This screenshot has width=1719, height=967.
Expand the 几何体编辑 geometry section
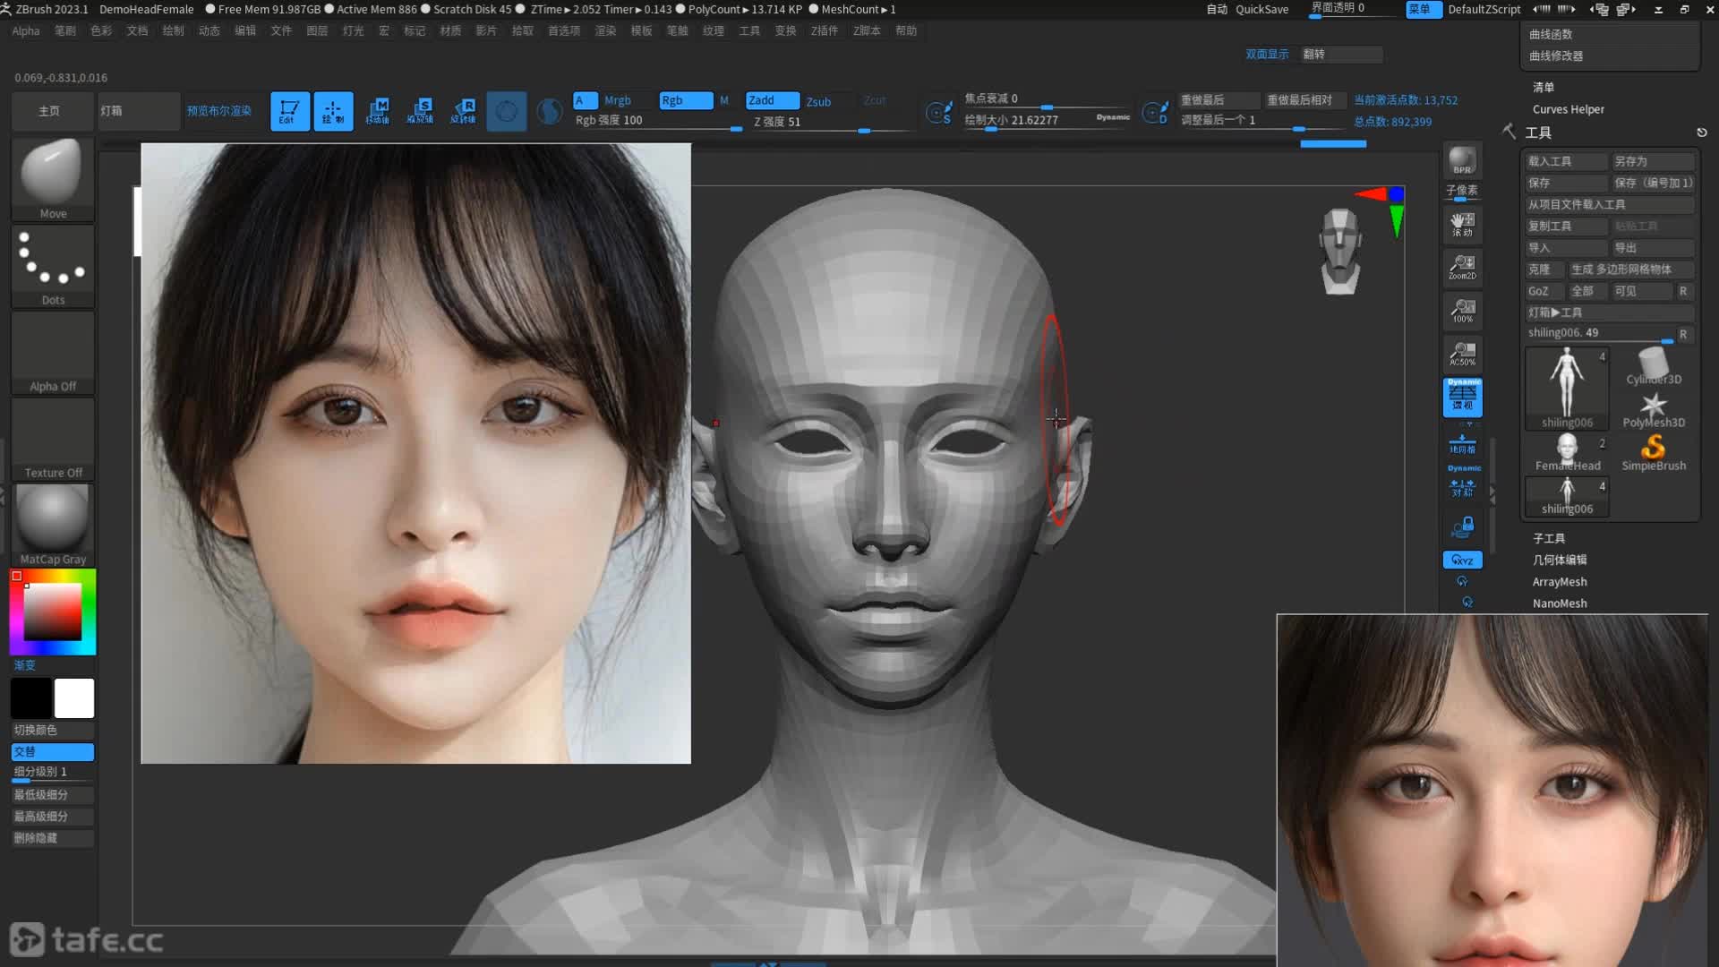tap(1560, 560)
